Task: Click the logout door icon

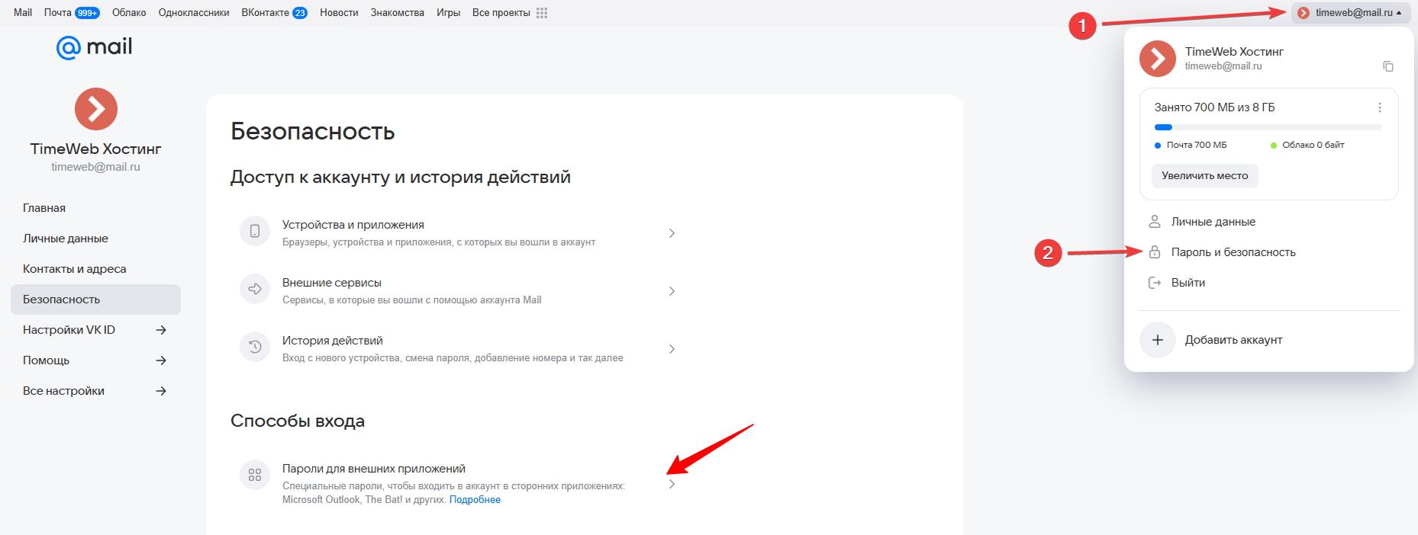Action: point(1155,283)
